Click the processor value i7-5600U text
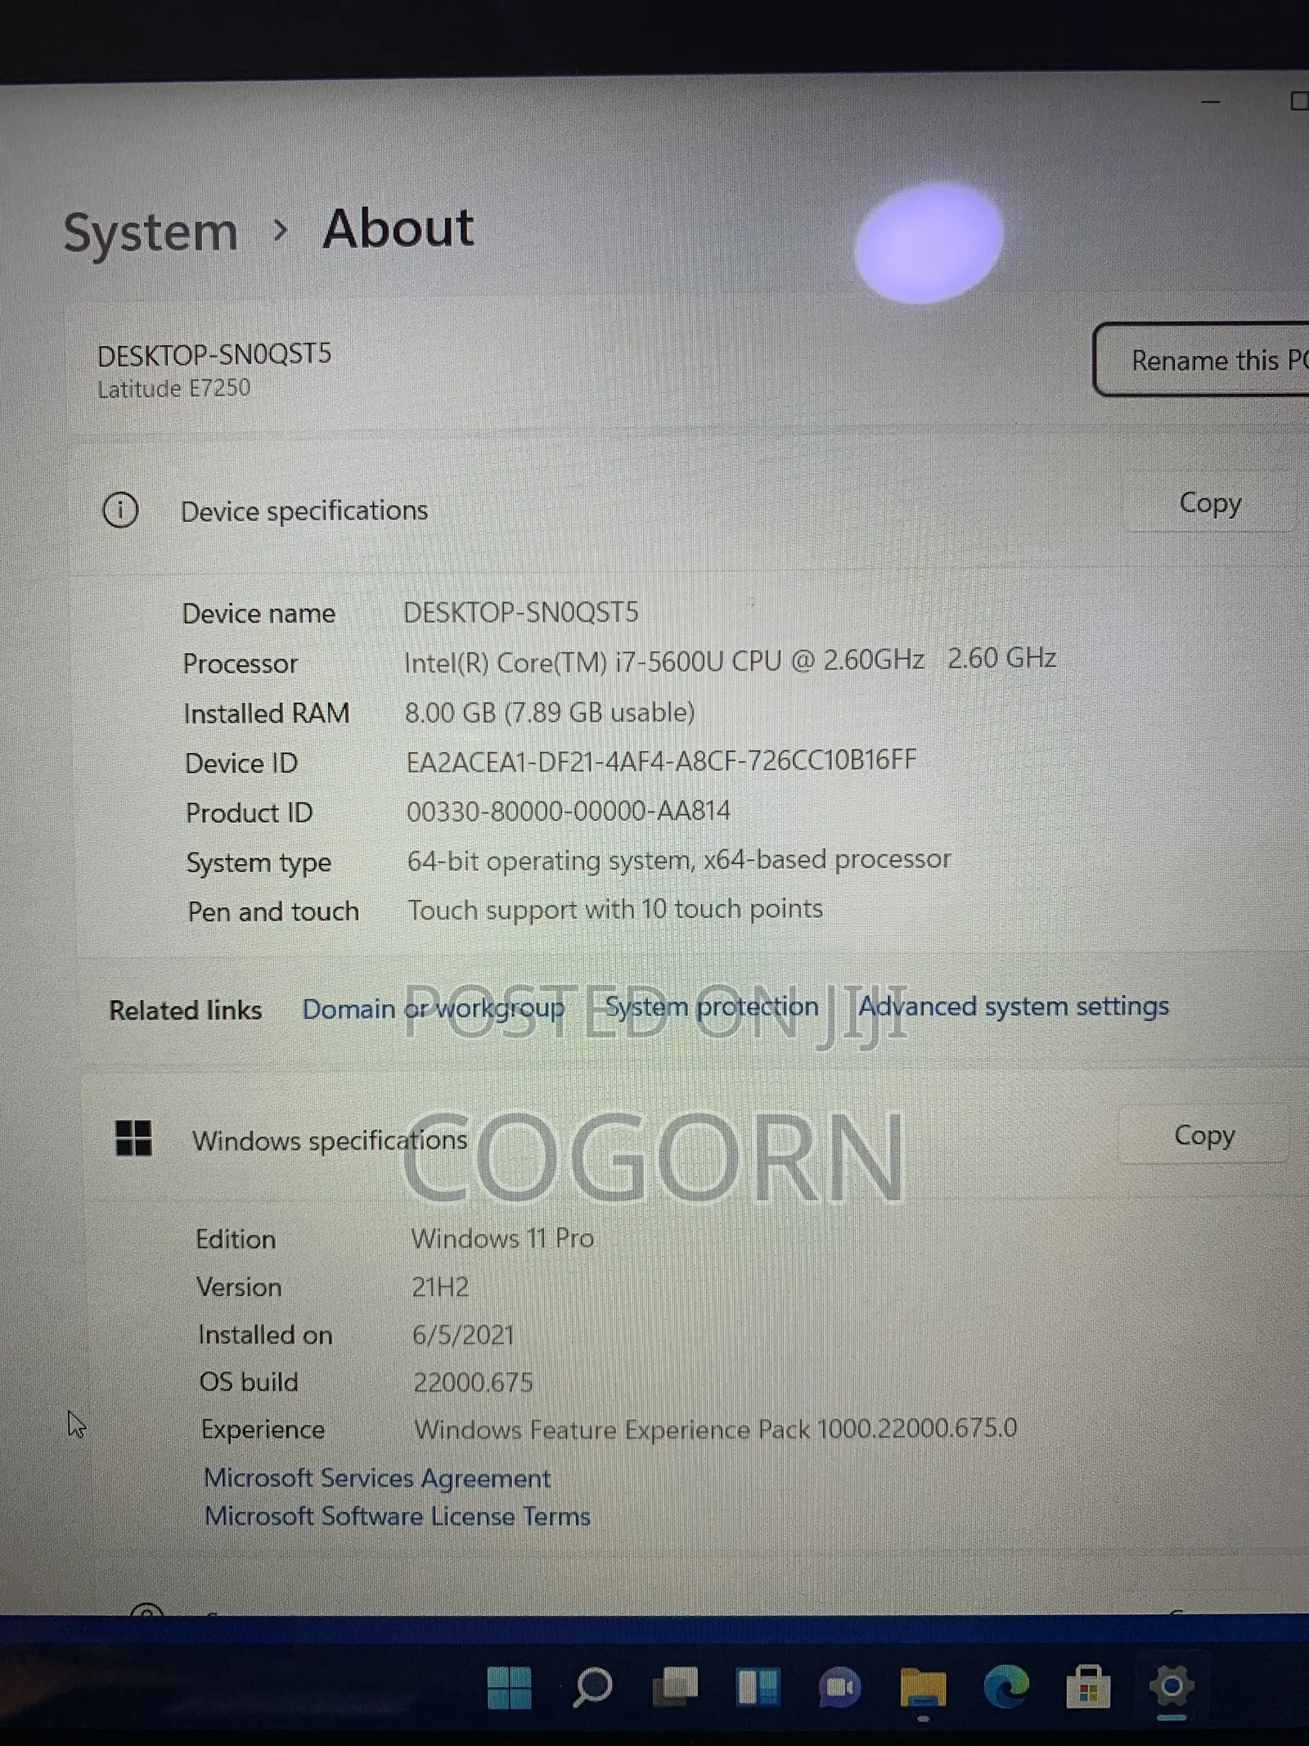The image size is (1309, 1746). tap(730, 660)
